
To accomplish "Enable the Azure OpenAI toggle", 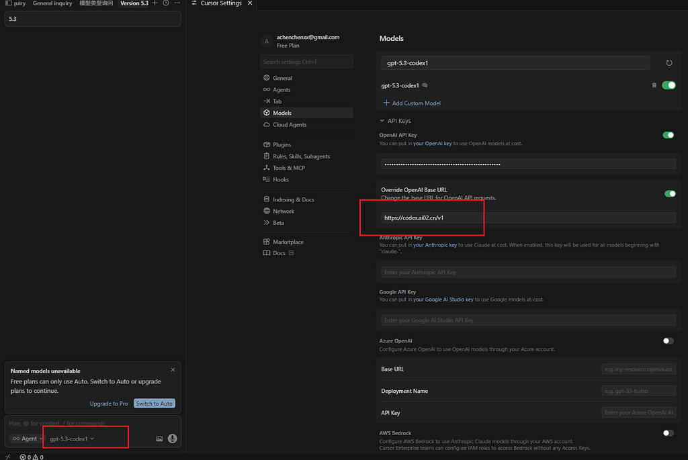I will 669,340.
